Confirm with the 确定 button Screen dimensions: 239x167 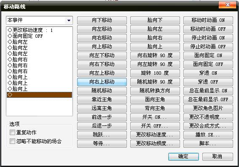coord(183,157)
